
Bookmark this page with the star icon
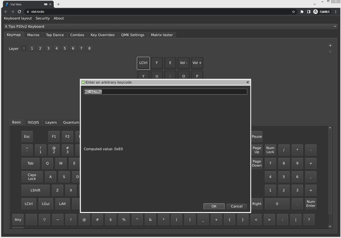[x=293, y=11]
